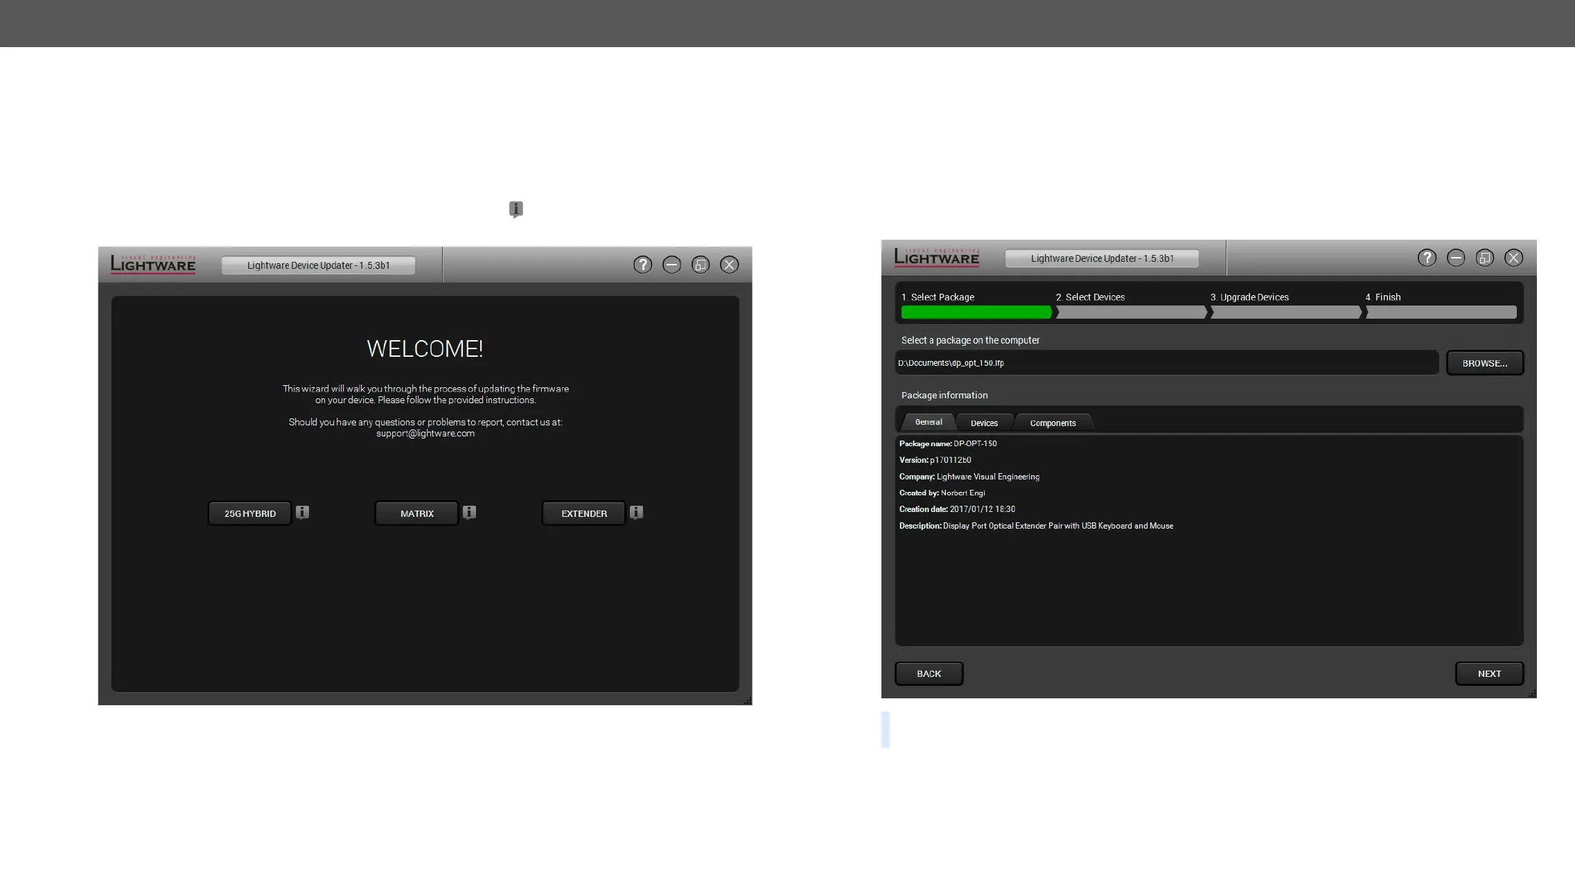Click help icon in Select Package window
Image resolution: width=1575 pixels, height=884 pixels.
(1427, 258)
